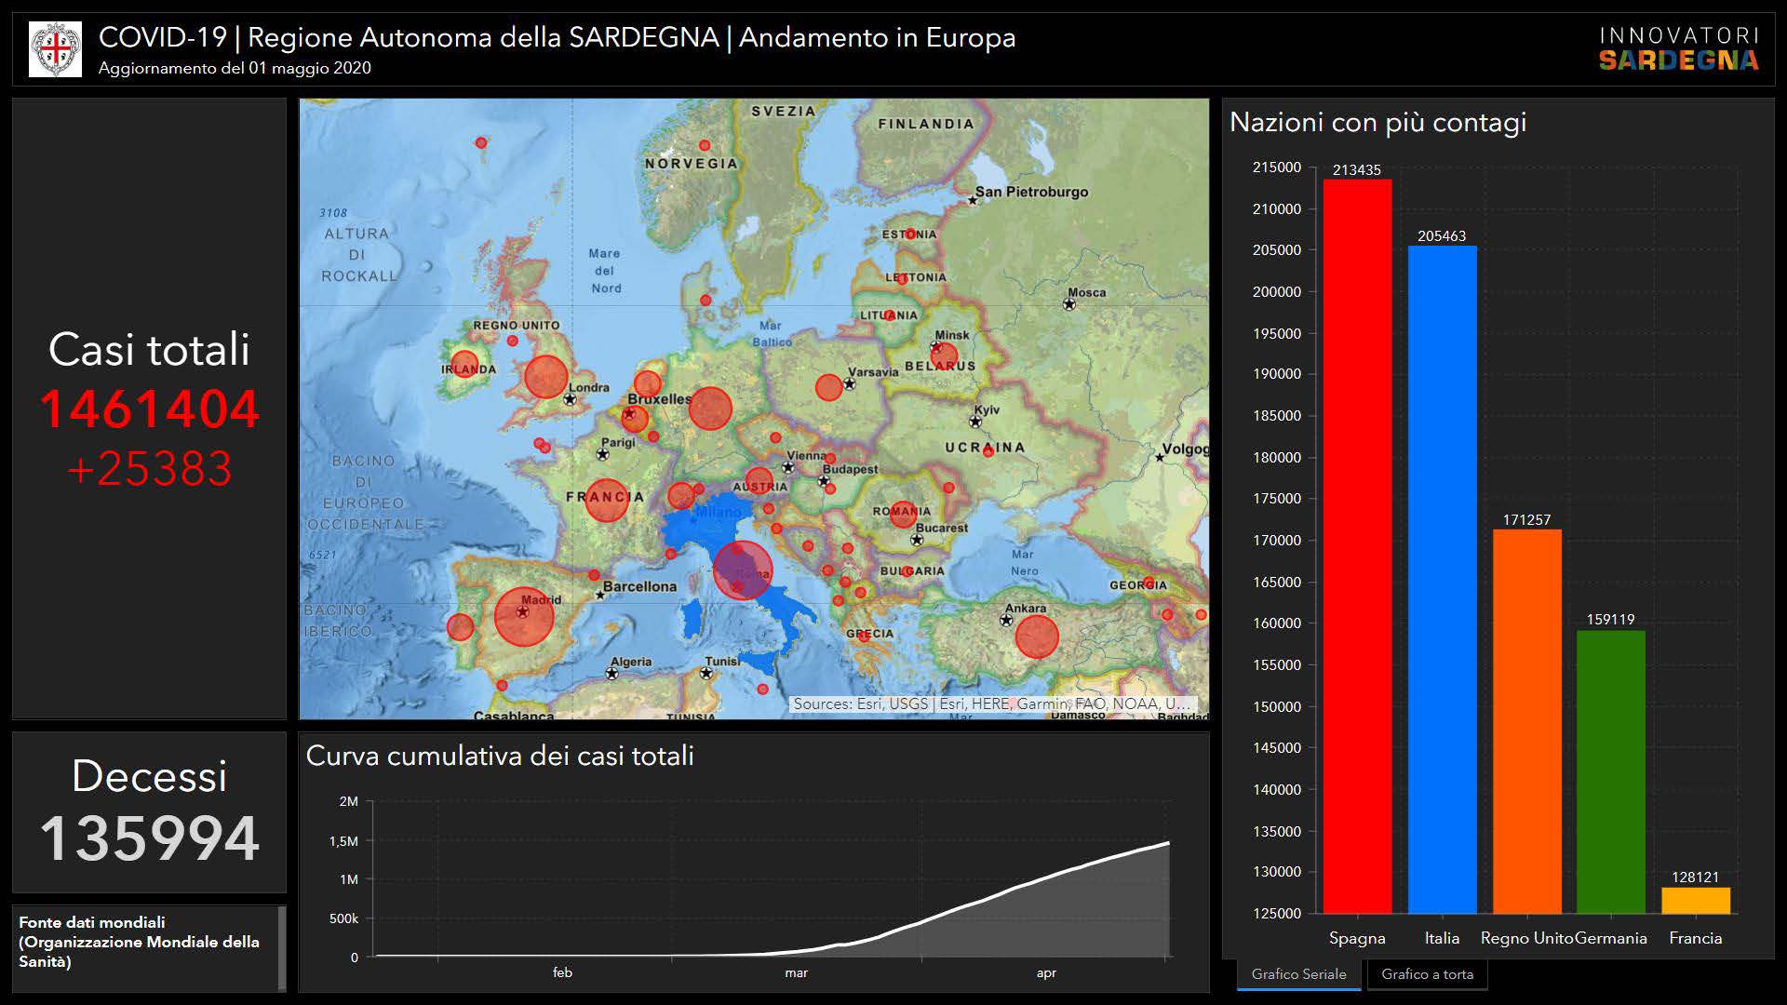Click the red case circle over Rome

tap(743, 569)
